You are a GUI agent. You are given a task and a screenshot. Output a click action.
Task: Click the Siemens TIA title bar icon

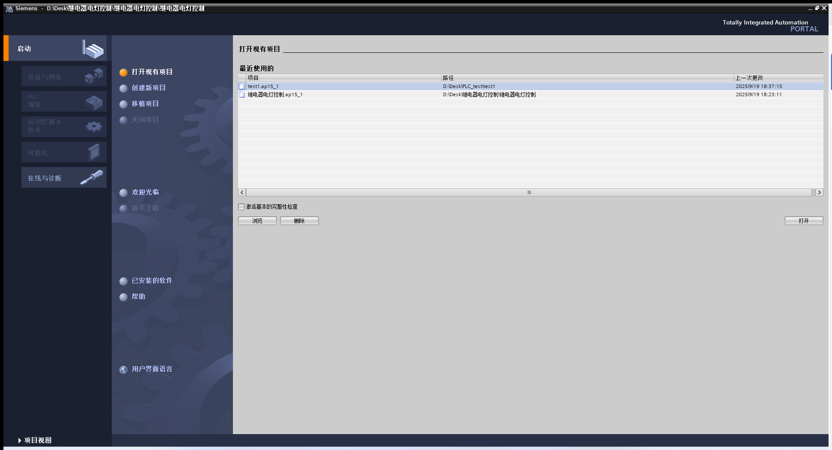pyautogui.click(x=9, y=9)
